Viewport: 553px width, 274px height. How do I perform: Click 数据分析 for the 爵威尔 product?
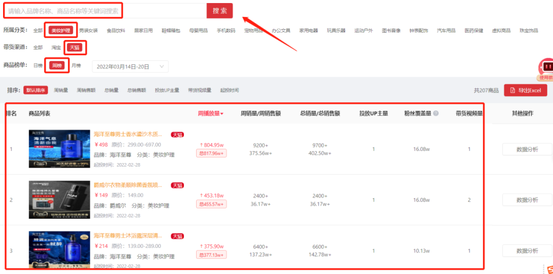(527, 200)
